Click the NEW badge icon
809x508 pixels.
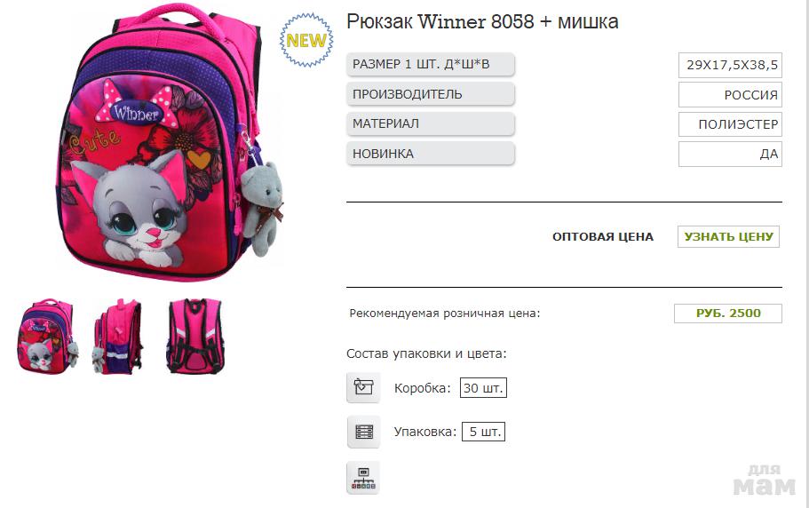click(x=306, y=40)
